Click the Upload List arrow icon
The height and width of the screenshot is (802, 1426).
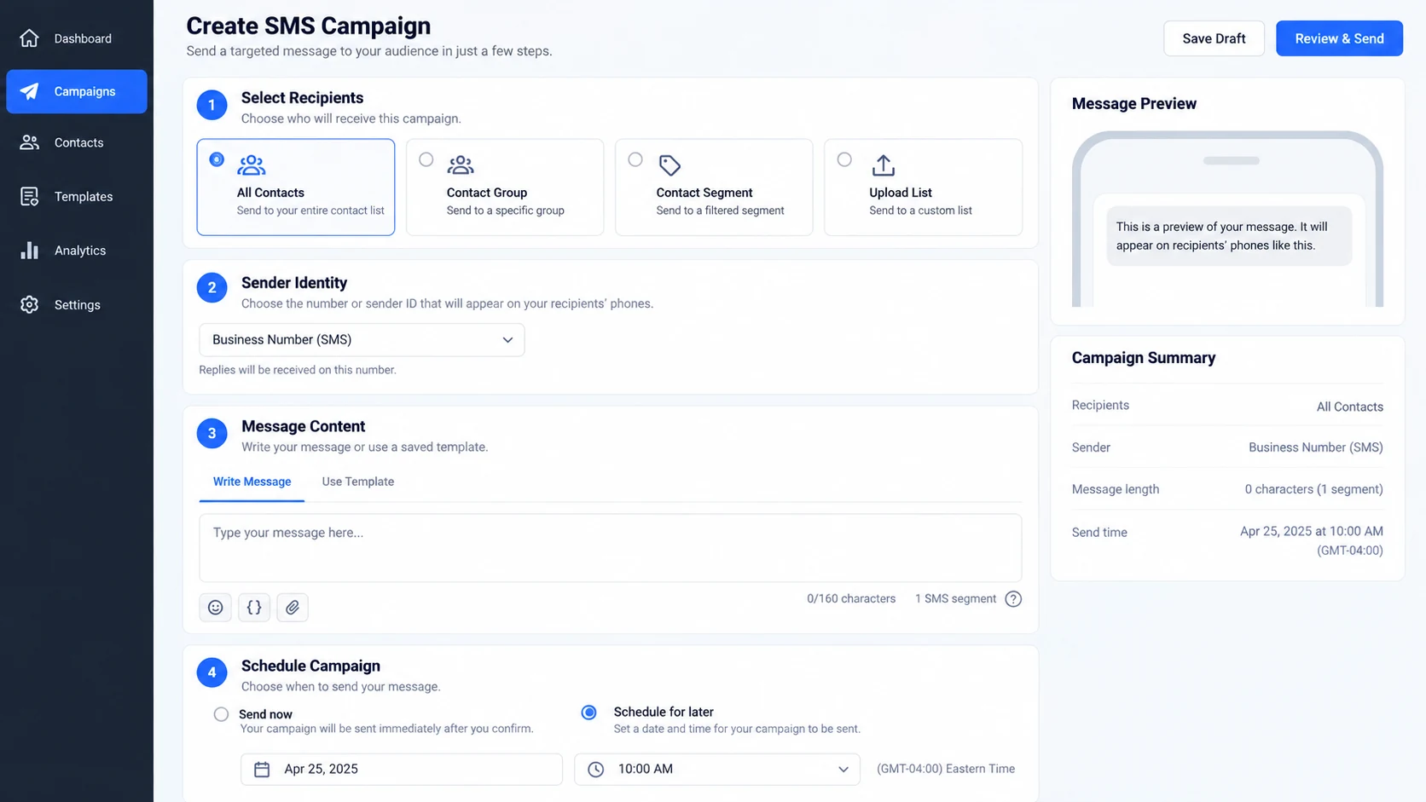pos(884,164)
